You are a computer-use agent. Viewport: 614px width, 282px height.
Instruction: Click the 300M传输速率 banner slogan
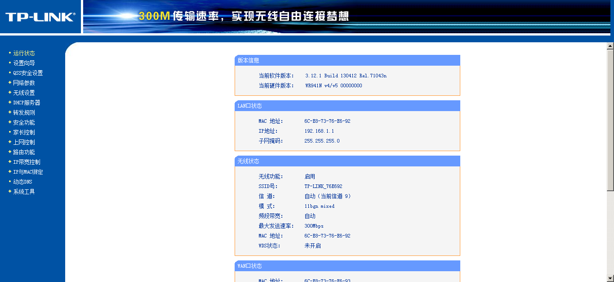pos(244,16)
